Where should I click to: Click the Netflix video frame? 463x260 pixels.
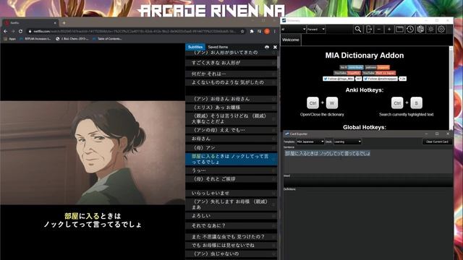coord(93,152)
